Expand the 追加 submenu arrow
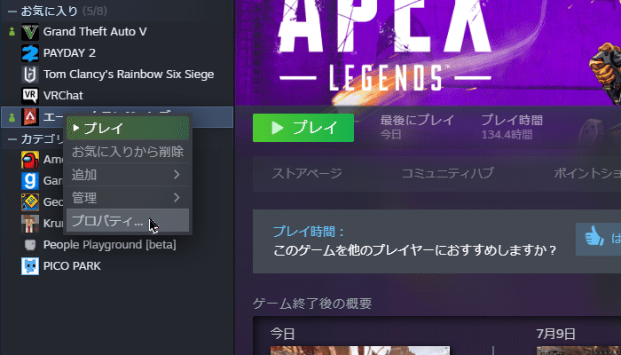The height and width of the screenshot is (355, 621). [177, 175]
